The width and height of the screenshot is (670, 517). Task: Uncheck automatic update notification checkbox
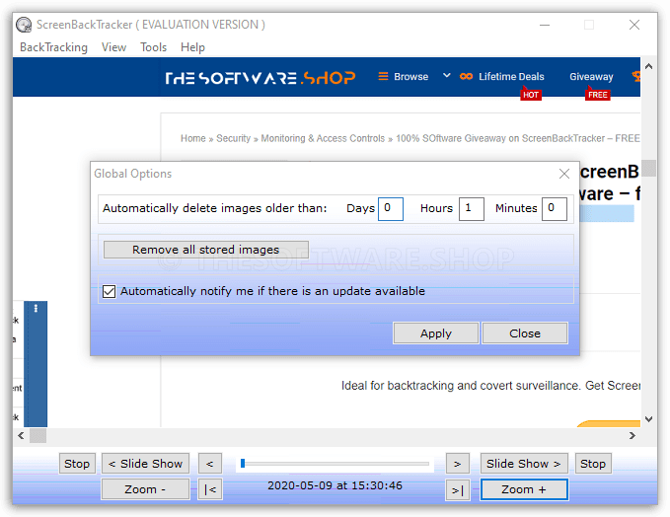110,292
